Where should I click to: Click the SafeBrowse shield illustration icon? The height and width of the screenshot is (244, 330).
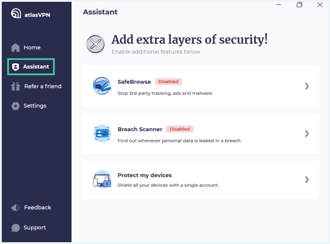point(102,86)
